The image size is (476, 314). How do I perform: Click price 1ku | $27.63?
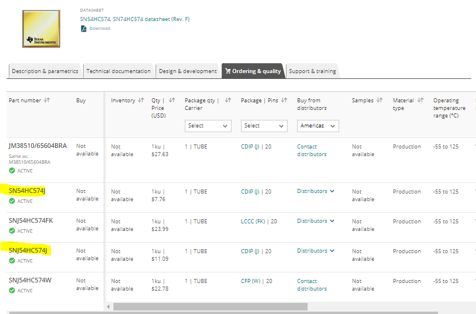pos(160,150)
